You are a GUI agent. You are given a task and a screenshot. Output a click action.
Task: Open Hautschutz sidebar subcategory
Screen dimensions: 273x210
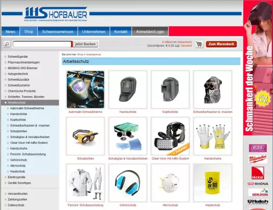pyautogui.click(x=17, y=172)
